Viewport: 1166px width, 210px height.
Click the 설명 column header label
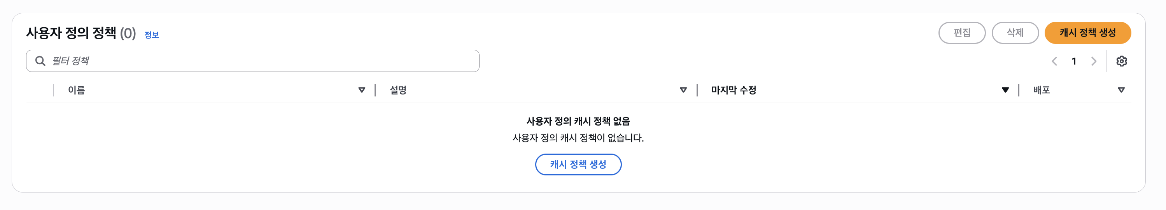398,90
